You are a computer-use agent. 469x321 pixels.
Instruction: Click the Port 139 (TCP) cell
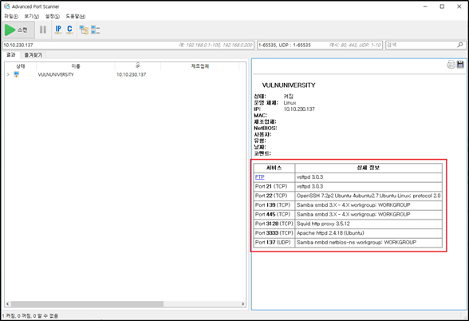[274, 204]
